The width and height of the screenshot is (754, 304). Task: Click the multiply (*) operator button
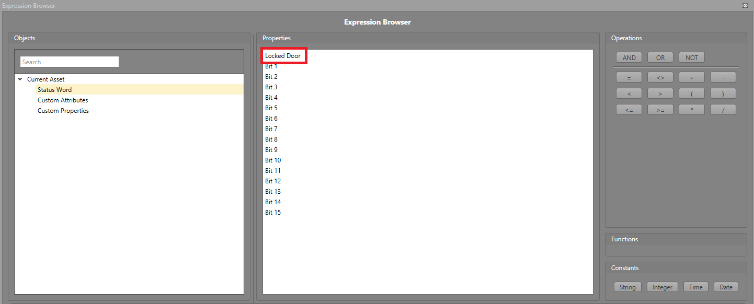pos(691,110)
